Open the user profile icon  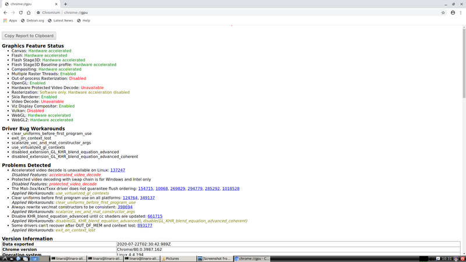[x=453, y=13]
